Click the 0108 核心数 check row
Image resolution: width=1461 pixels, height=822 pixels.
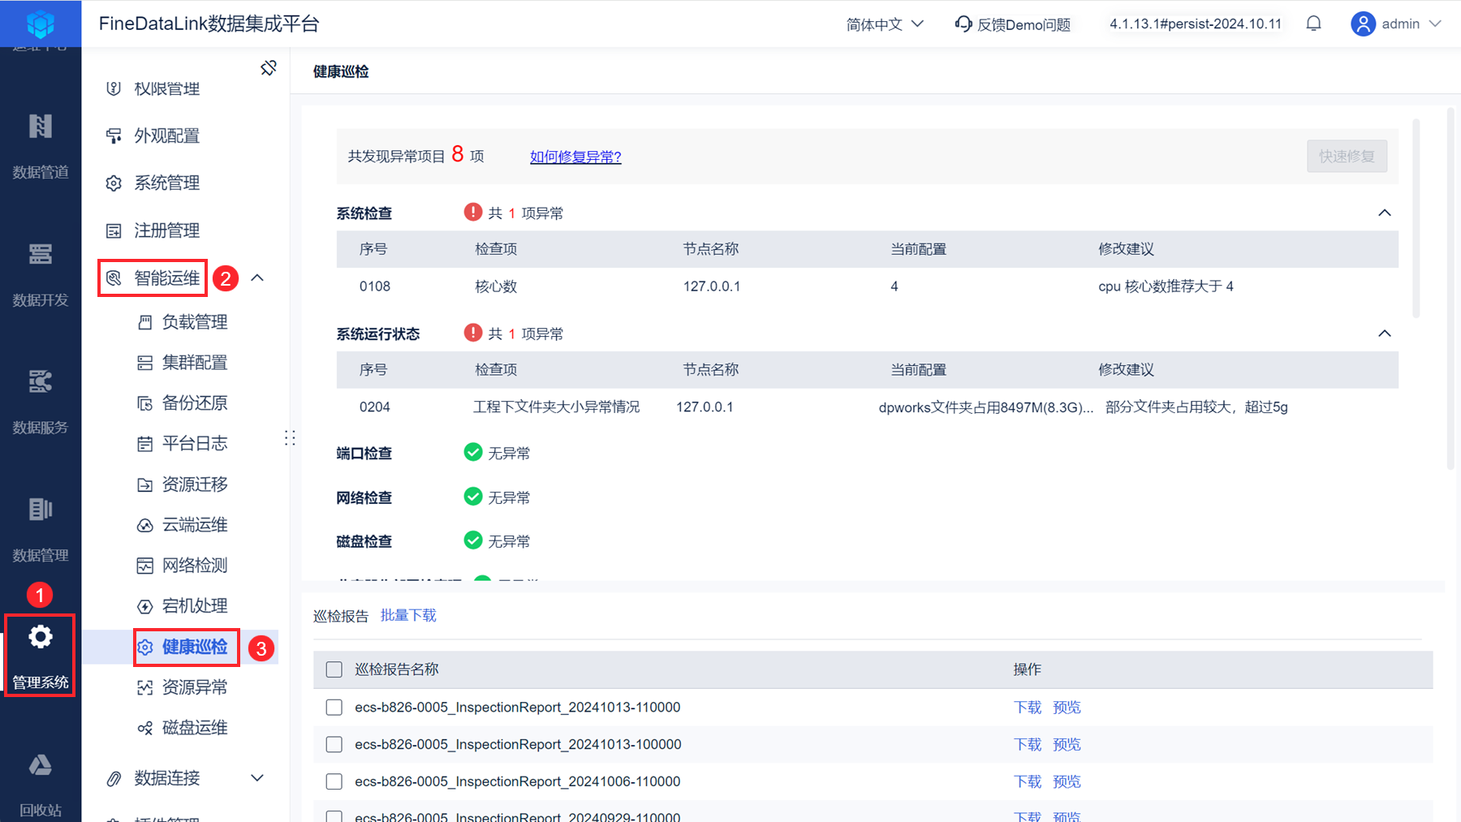pos(867,286)
